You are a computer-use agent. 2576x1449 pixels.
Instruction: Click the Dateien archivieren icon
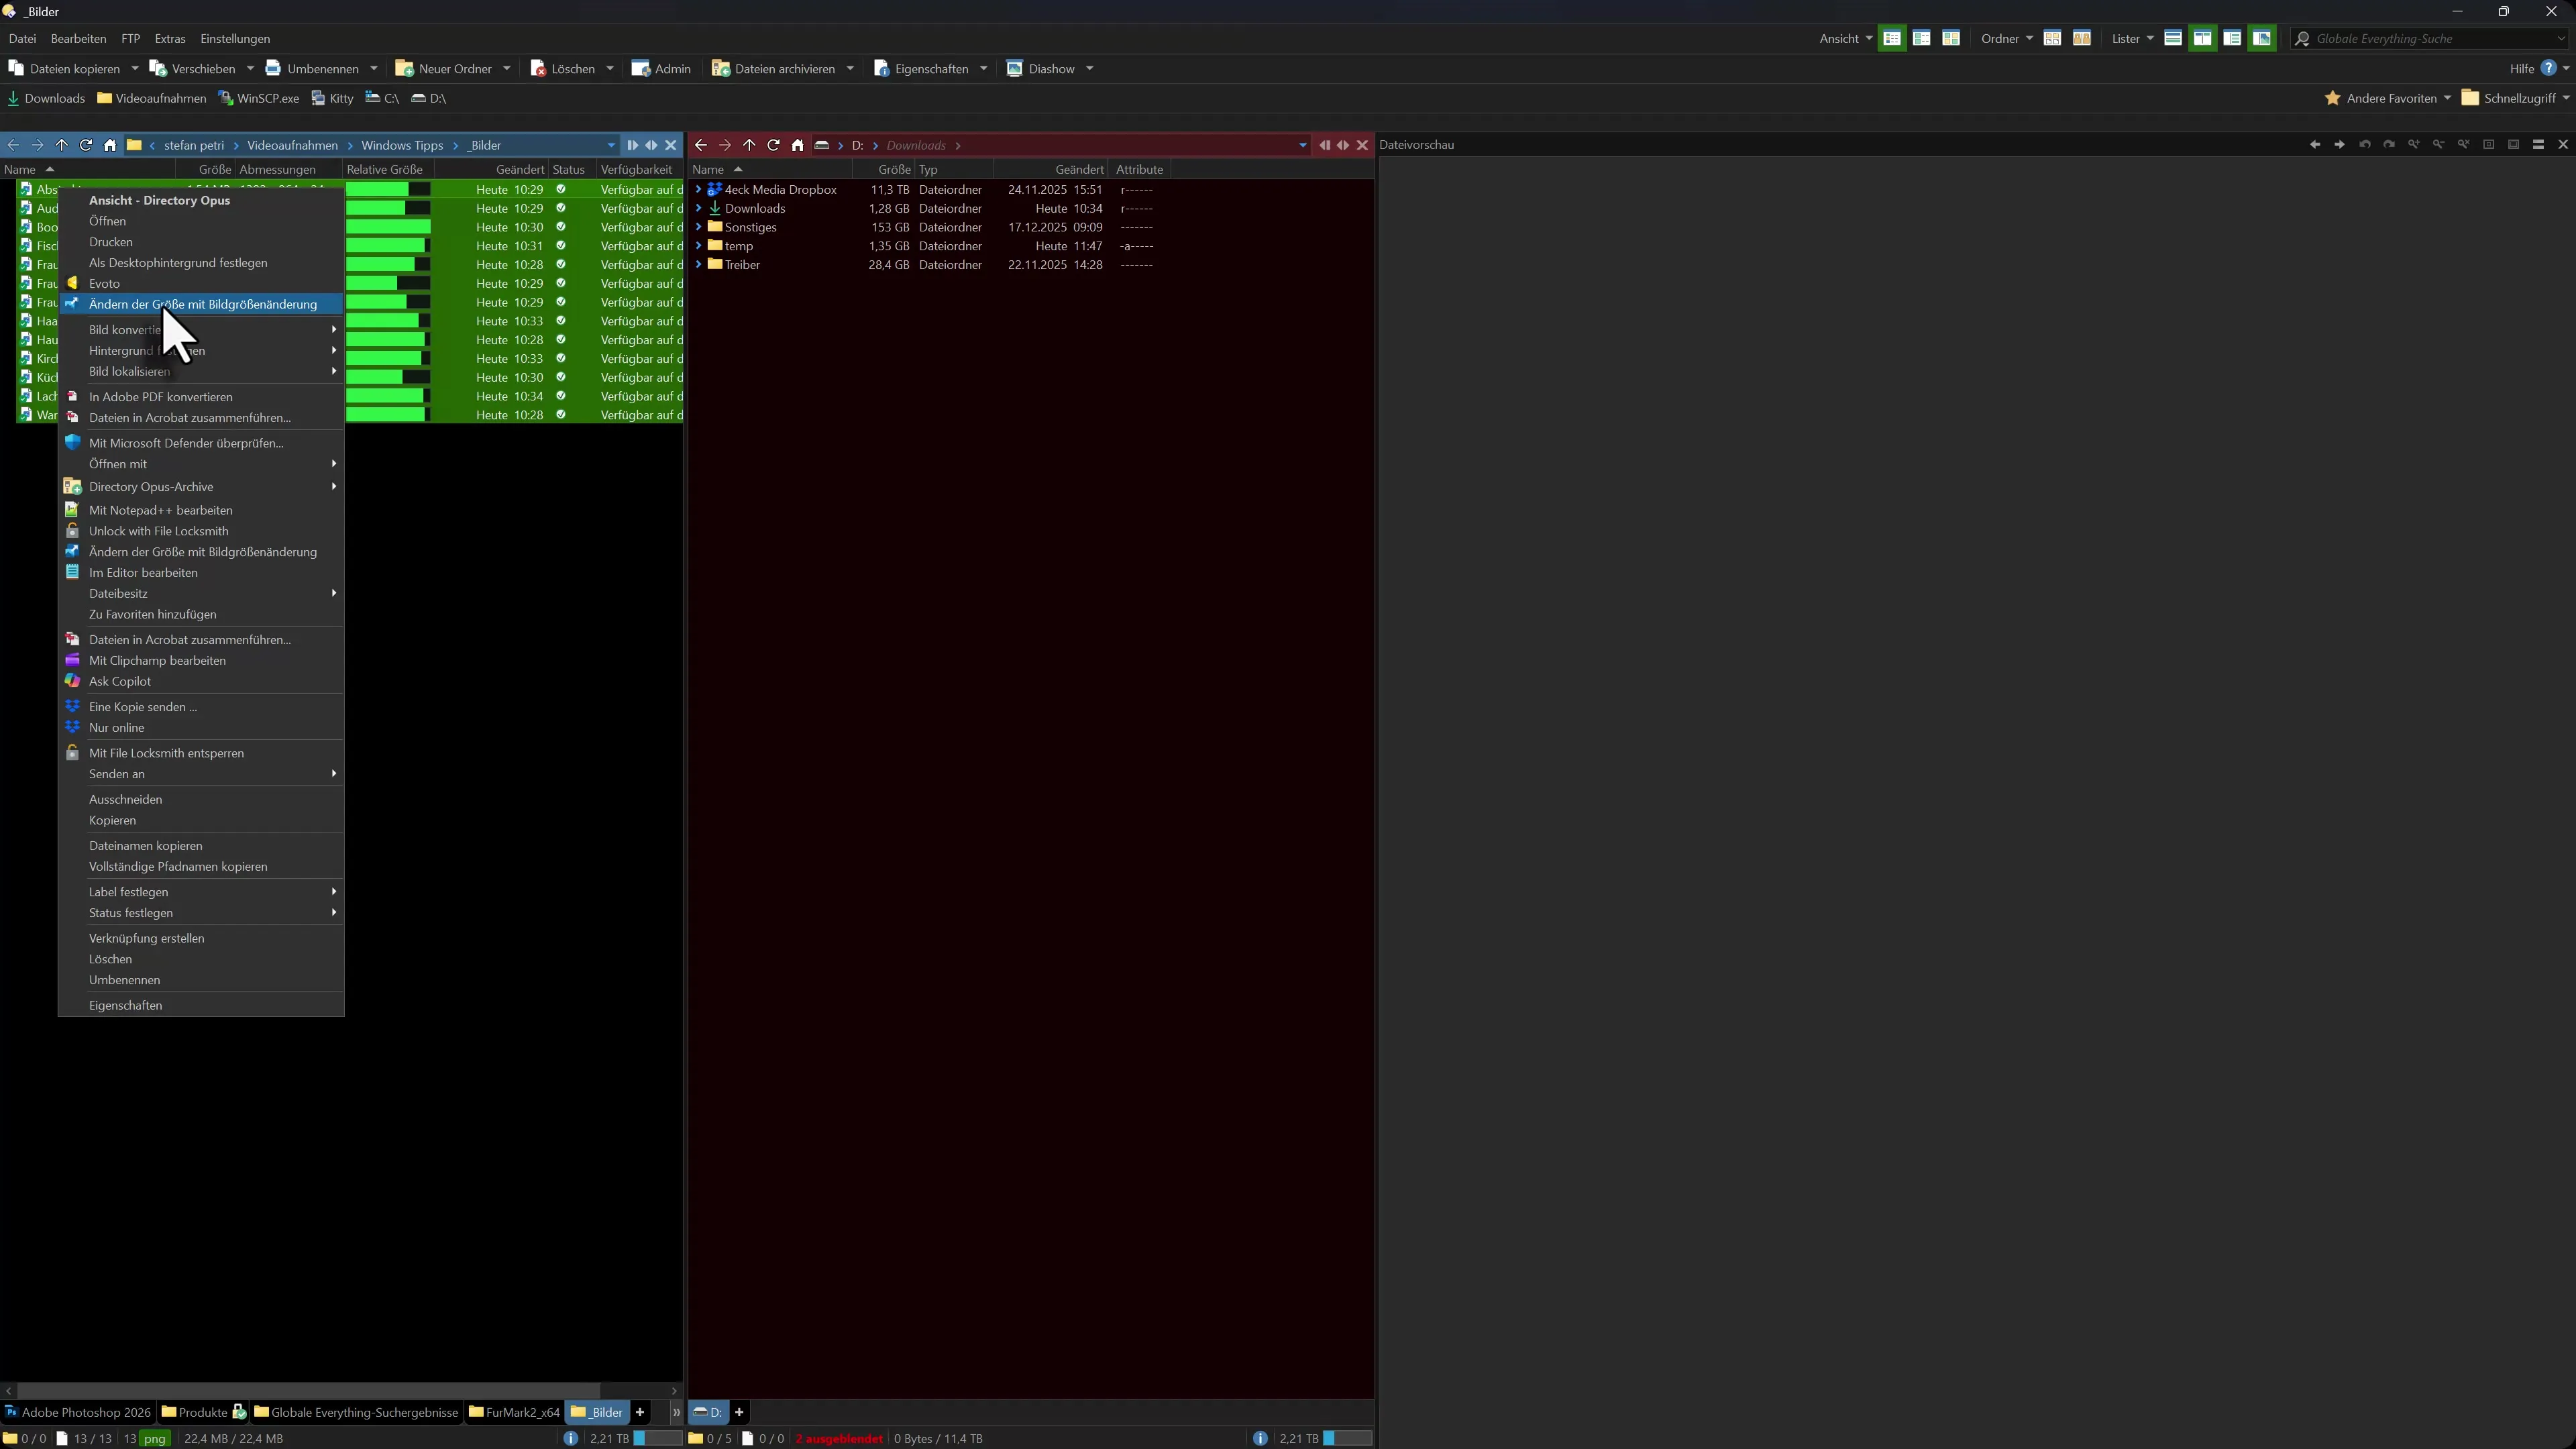tap(720, 69)
